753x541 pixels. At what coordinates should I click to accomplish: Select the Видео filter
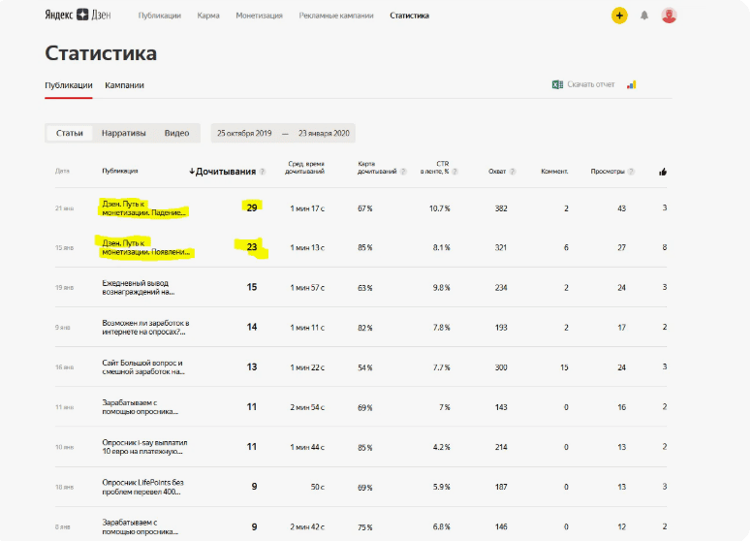click(x=176, y=133)
